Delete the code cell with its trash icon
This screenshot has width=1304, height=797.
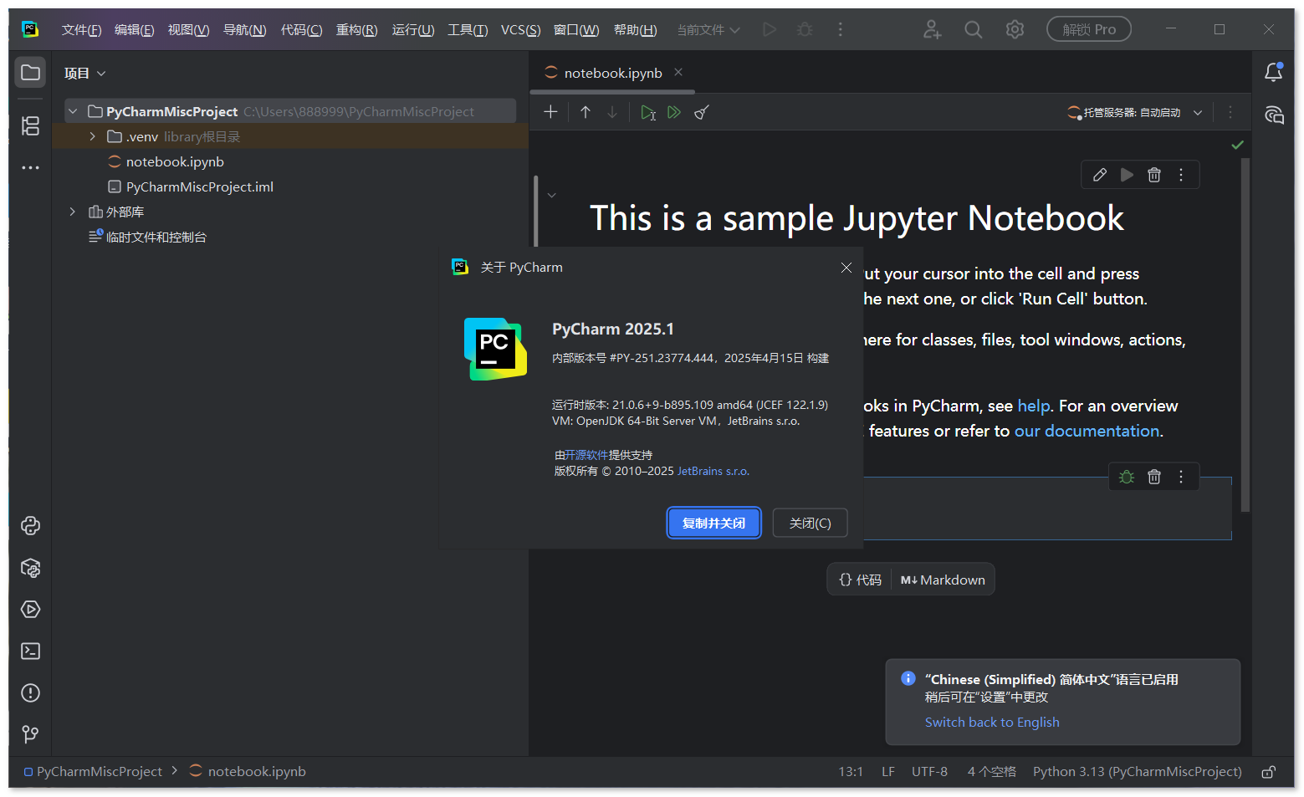tap(1154, 477)
